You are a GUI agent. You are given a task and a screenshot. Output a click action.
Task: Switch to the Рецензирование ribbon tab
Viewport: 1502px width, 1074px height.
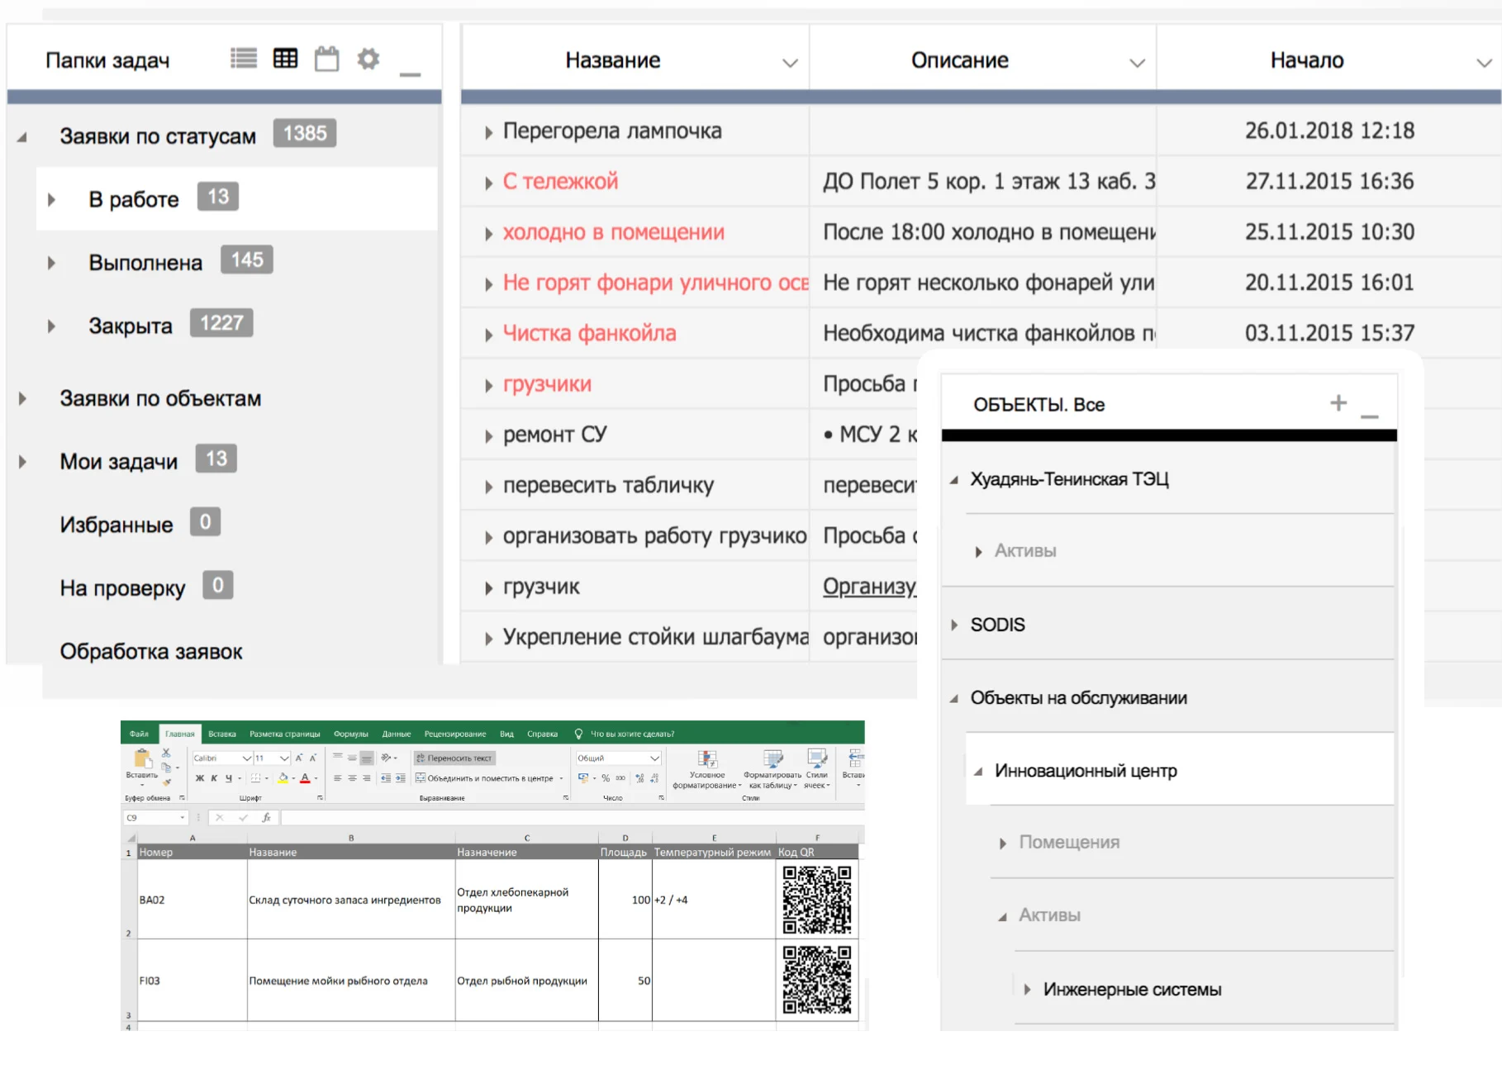point(455,734)
